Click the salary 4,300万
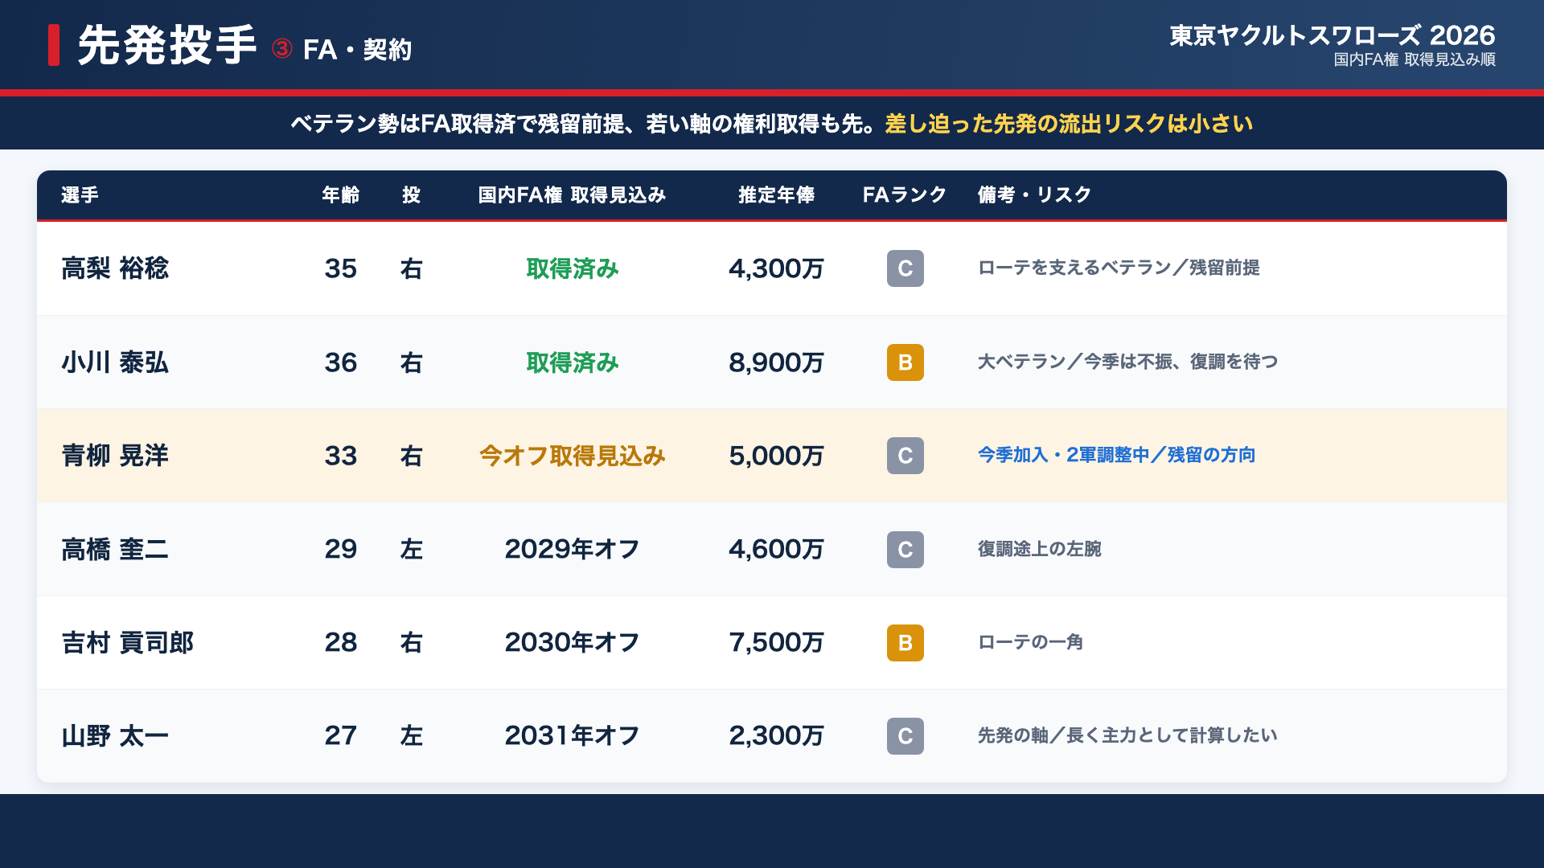This screenshot has height=868, width=1544. point(777,268)
